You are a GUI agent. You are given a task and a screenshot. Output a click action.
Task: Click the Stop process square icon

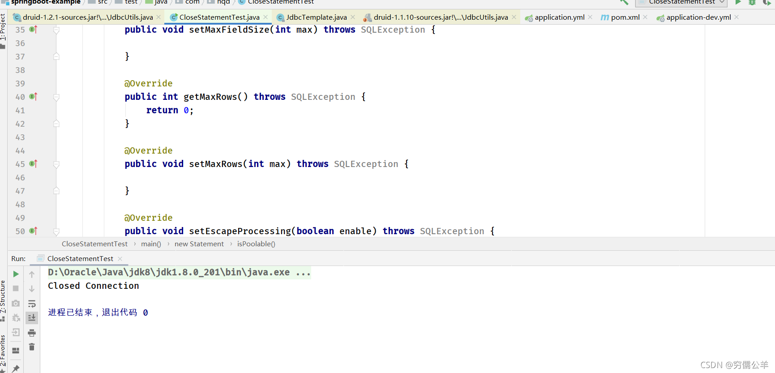(x=16, y=289)
